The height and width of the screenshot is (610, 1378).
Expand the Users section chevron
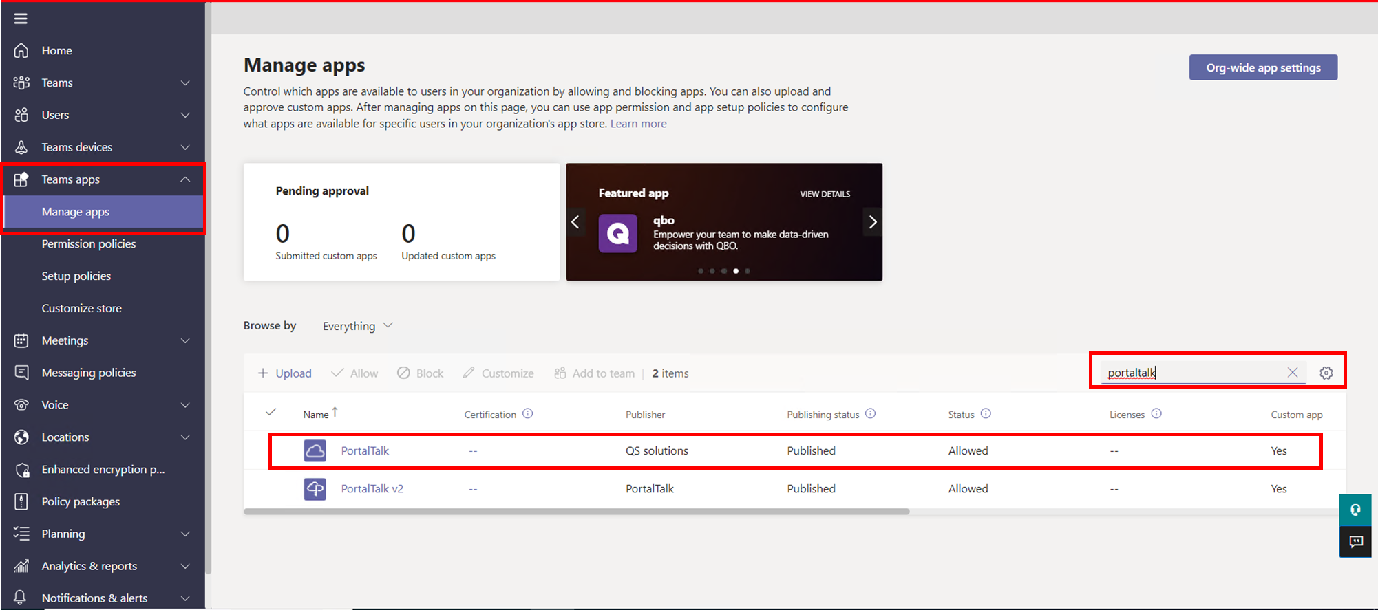click(185, 115)
